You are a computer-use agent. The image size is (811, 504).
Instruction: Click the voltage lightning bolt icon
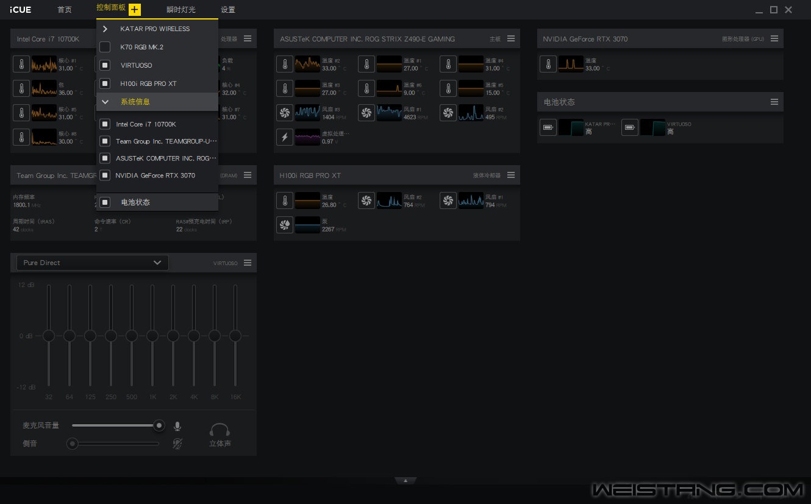[x=285, y=137]
